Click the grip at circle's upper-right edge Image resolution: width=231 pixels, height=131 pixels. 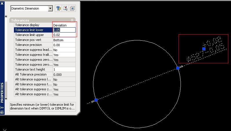pos(178,68)
